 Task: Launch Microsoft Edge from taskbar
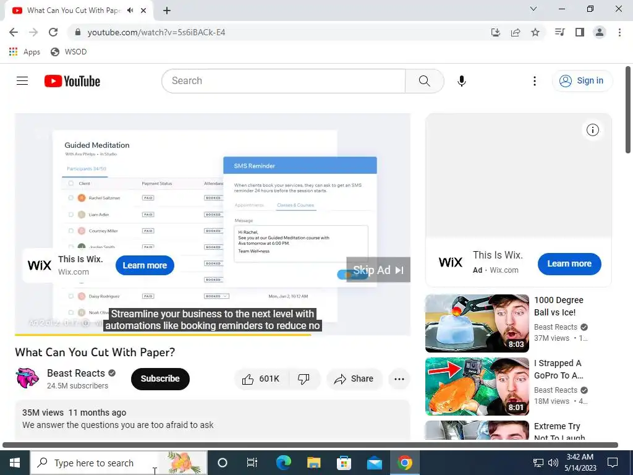[x=283, y=463]
